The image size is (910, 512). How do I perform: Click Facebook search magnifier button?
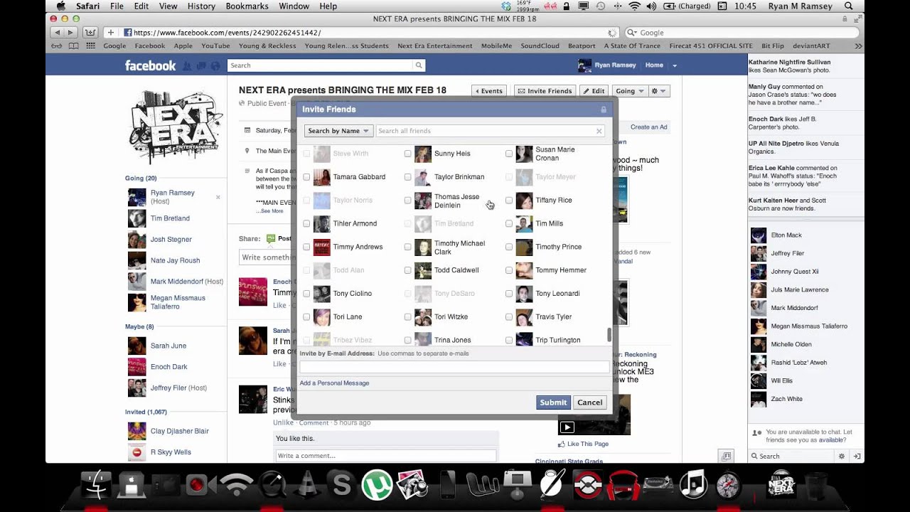click(419, 65)
